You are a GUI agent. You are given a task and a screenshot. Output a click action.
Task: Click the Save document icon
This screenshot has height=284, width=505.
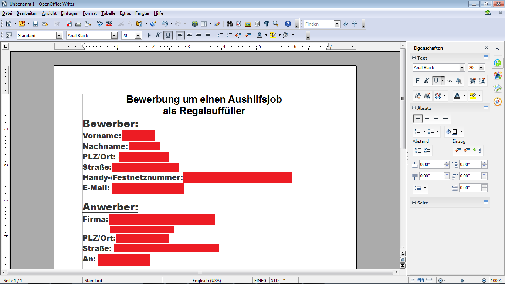click(x=35, y=24)
